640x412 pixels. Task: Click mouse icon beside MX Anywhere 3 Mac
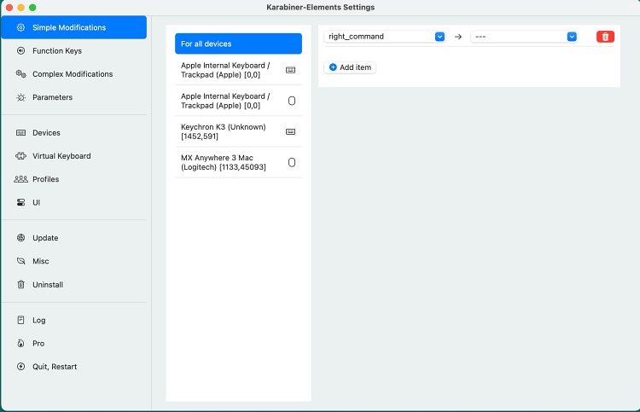click(x=292, y=162)
